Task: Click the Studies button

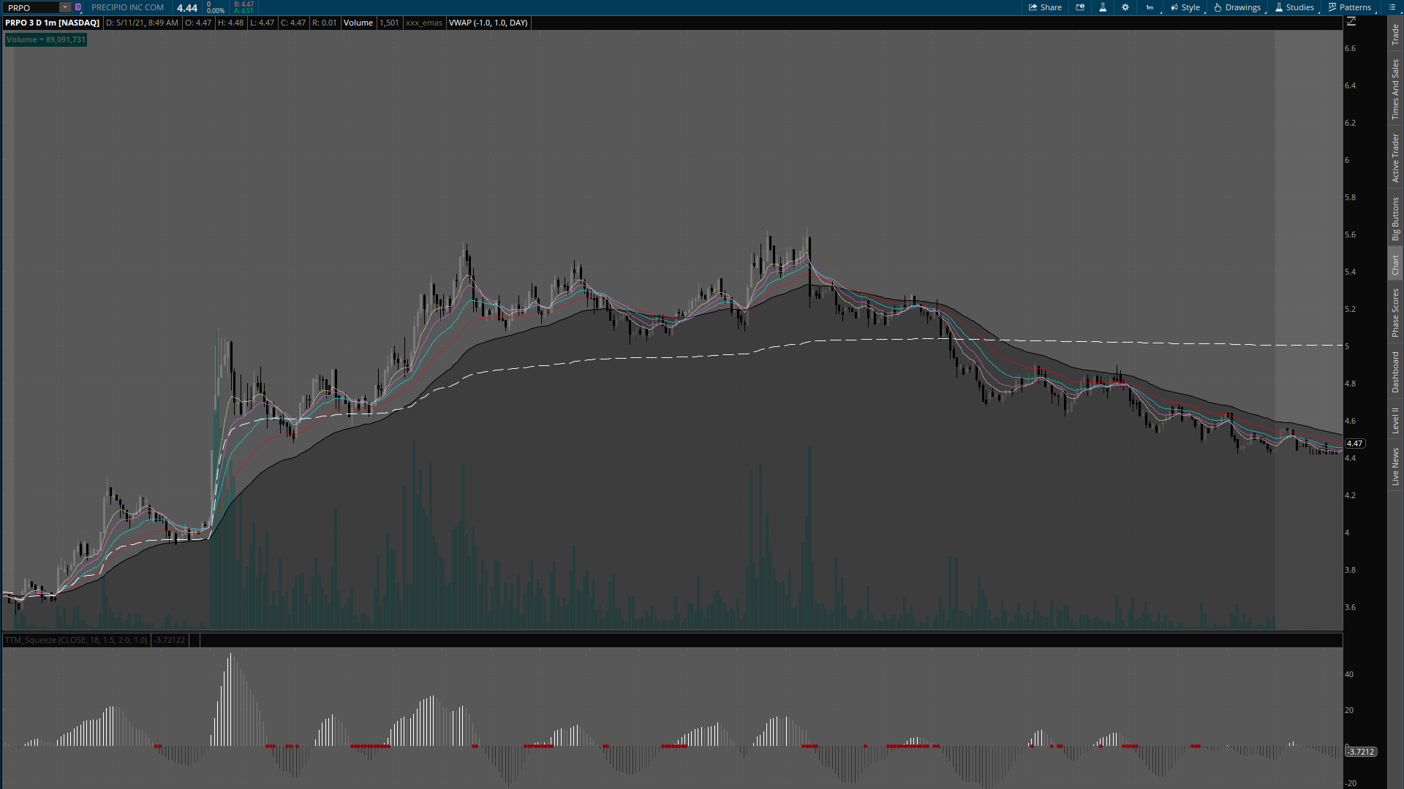Action: pos(1294,7)
